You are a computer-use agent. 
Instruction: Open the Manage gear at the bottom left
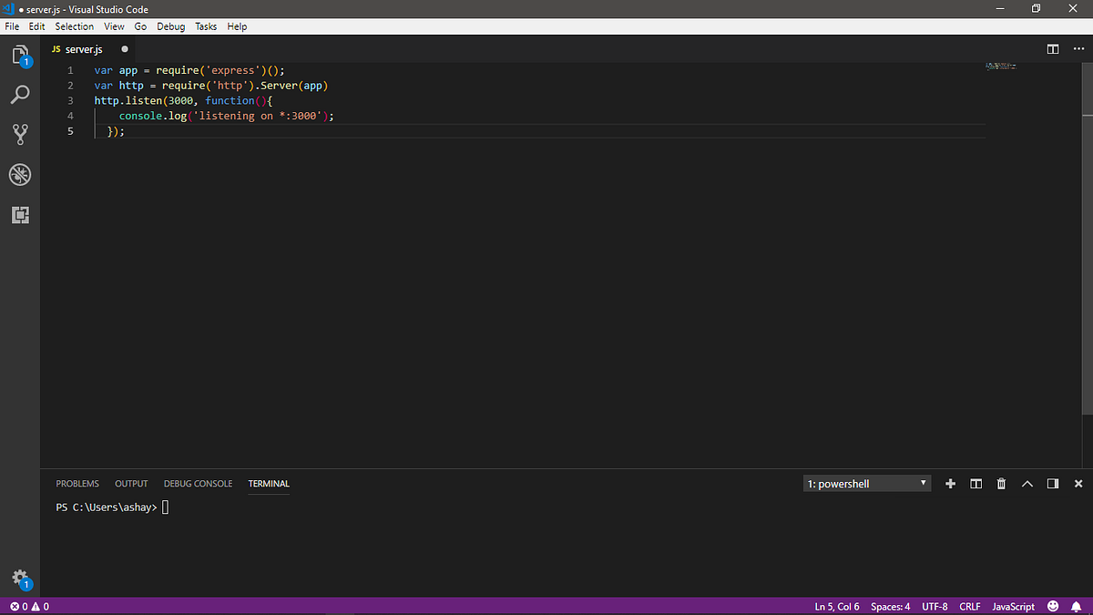coord(20,578)
